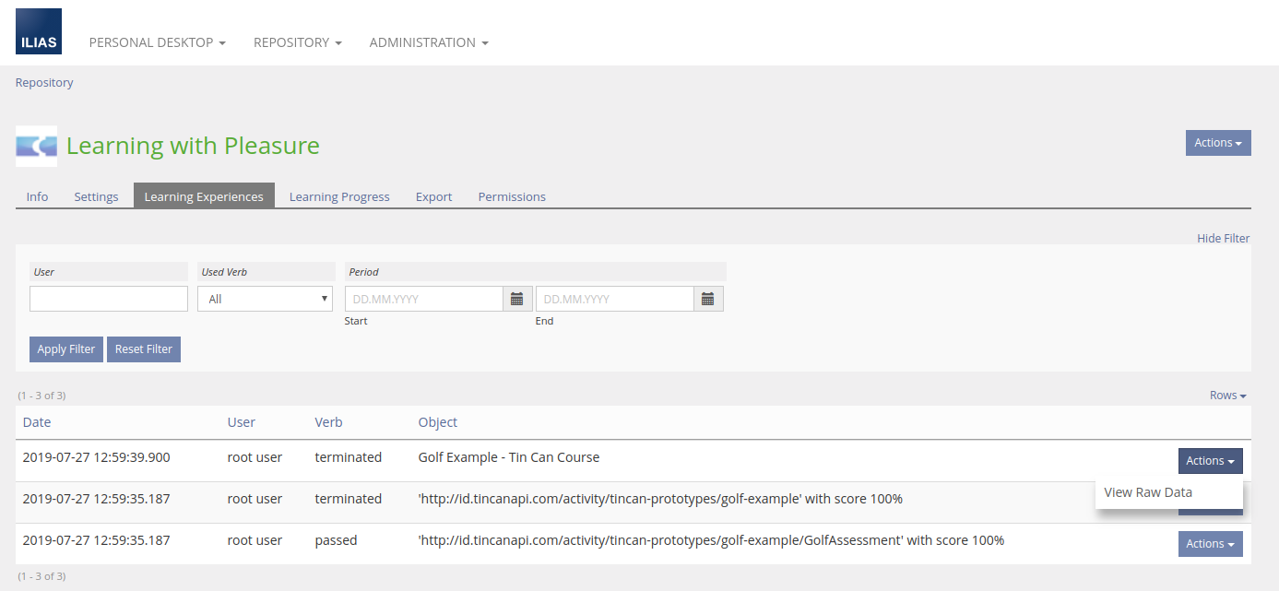Select View Raw Data menu entry
Screen dimensions: 1279x591
[x=1148, y=492]
